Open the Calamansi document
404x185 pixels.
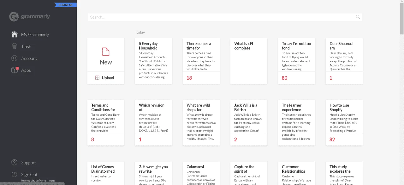[201, 173]
